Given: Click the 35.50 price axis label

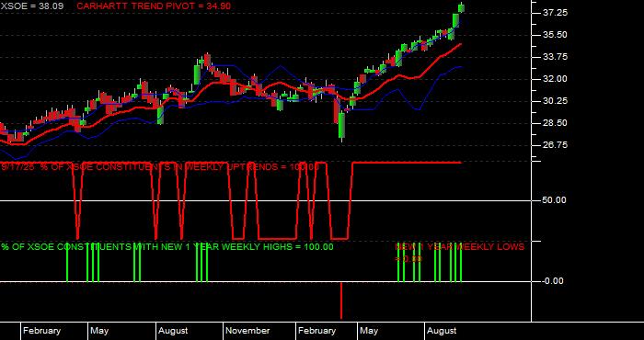Looking at the screenshot, I should coord(556,35).
